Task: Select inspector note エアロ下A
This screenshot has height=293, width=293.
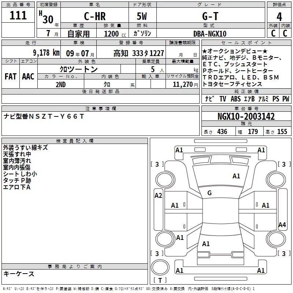Action: pyautogui.click(x=16, y=187)
